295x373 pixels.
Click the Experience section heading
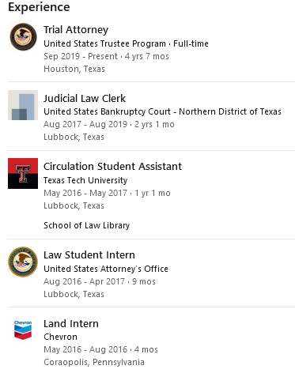tap(39, 7)
